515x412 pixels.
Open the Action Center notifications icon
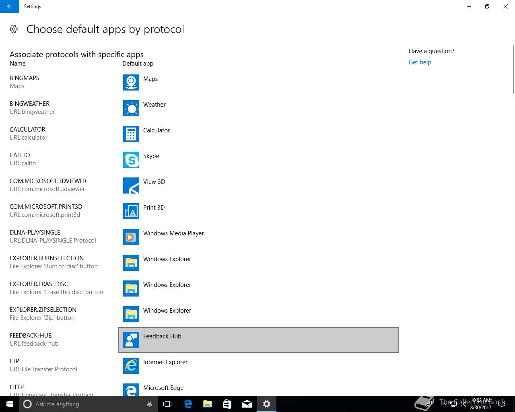[502, 404]
